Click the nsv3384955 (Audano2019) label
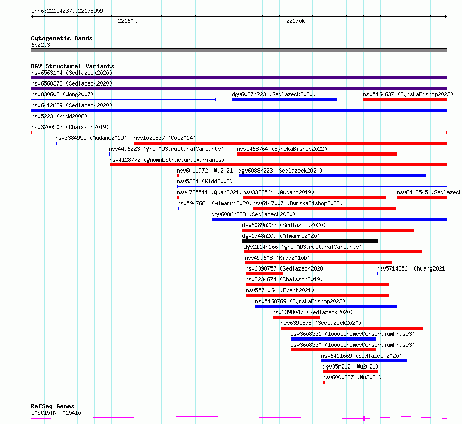This screenshot has height=424, width=462. [x=91, y=138]
